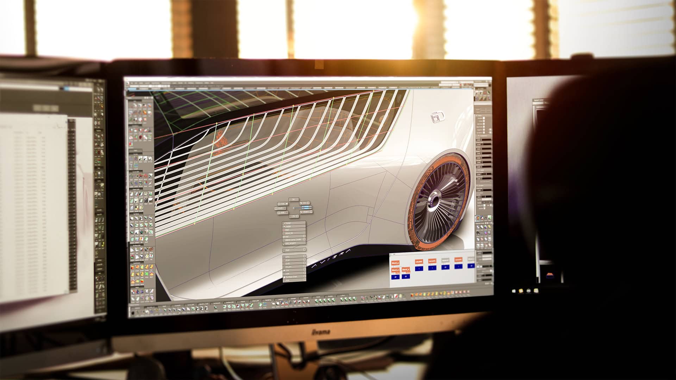
Task: Collapse the top section of right control panel
Action: (477, 115)
